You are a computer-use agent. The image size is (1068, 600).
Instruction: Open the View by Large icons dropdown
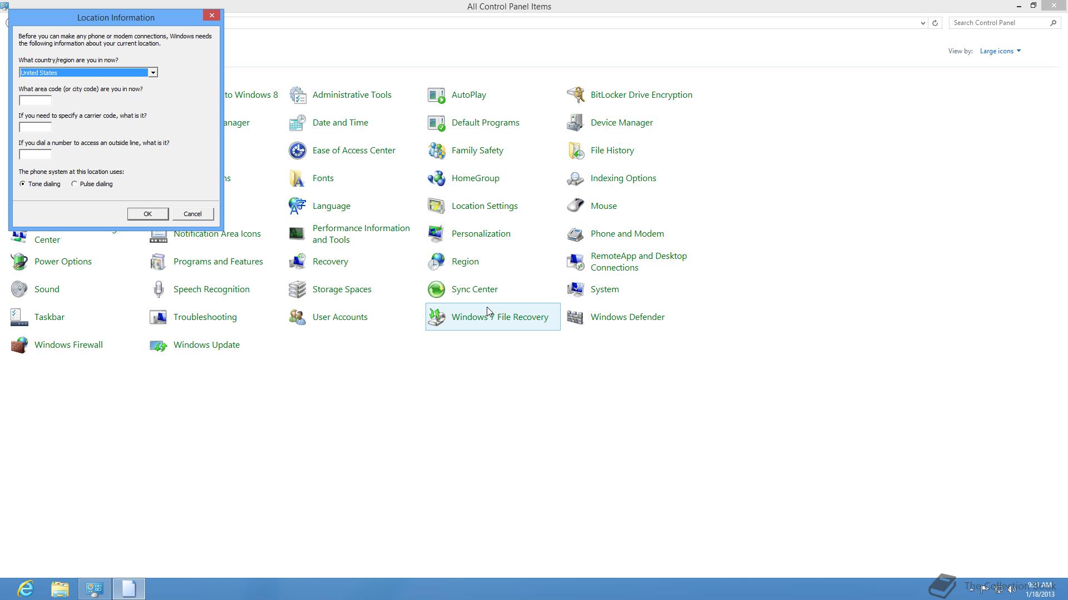(x=1000, y=51)
